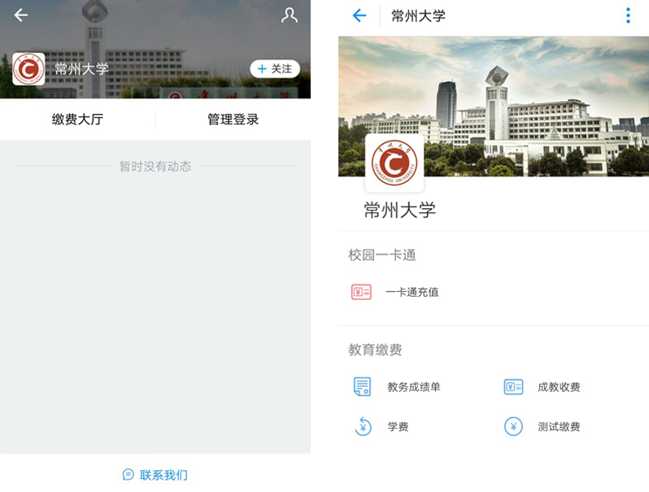Open the 缴费大厅 tab
The image size is (649, 492).
point(77,120)
